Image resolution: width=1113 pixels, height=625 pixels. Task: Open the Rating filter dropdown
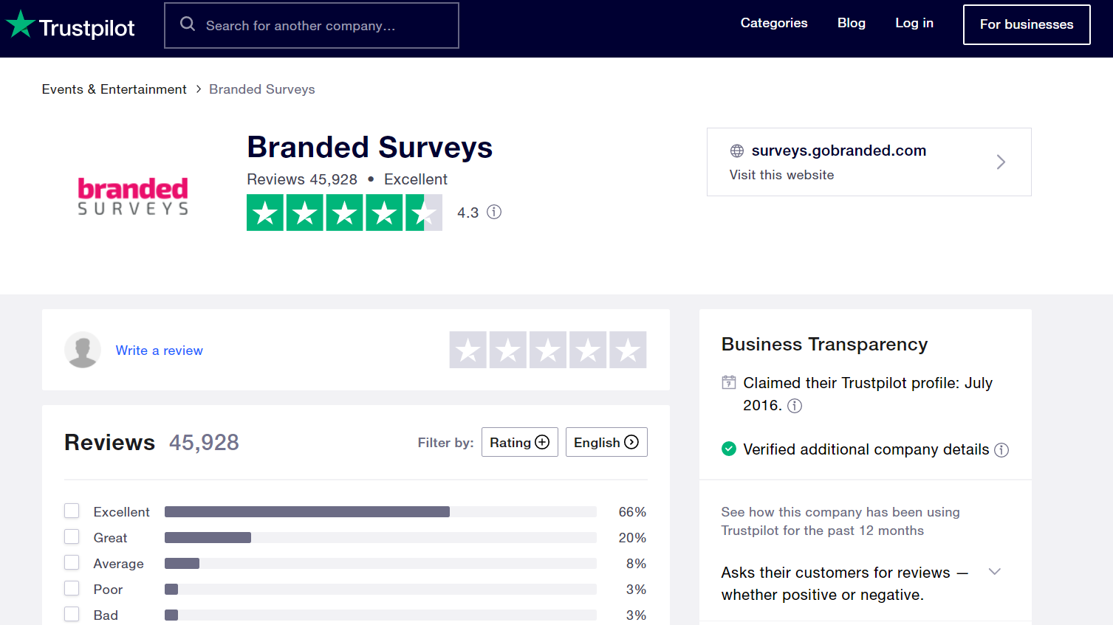coord(520,442)
